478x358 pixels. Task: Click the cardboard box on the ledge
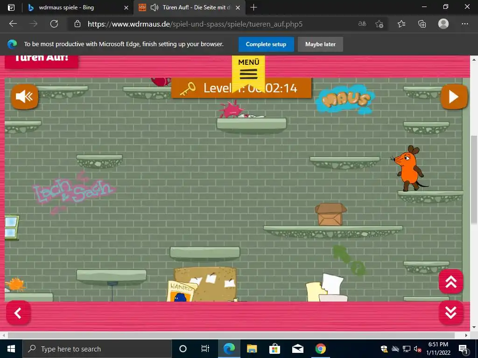click(x=330, y=214)
